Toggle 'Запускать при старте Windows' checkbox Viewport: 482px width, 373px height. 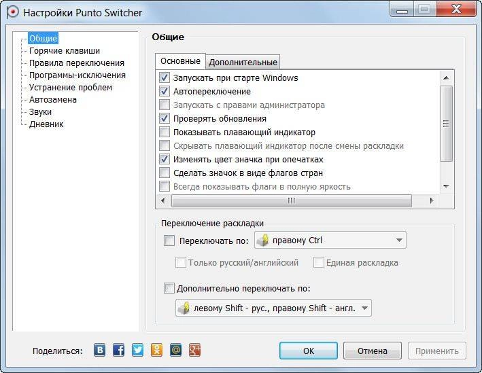coord(165,77)
